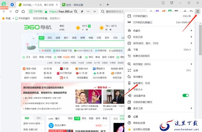This screenshot has height=132, width=202.
Task: Go back using the back arrow
Action: pyautogui.click(x=4, y=11)
